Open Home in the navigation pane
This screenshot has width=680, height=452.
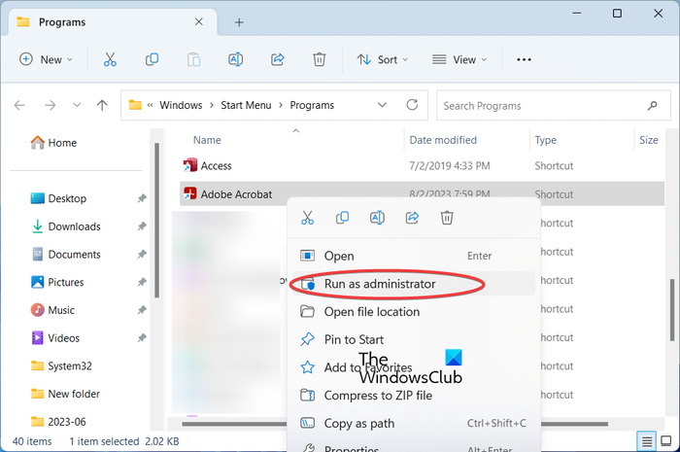[53, 143]
